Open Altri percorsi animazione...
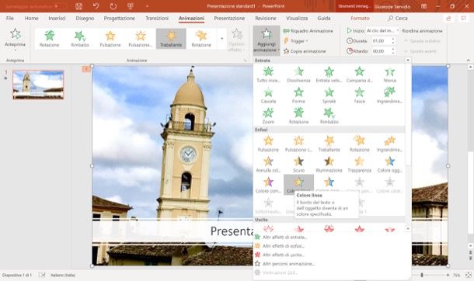The image size is (474, 281). pos(284,263)
